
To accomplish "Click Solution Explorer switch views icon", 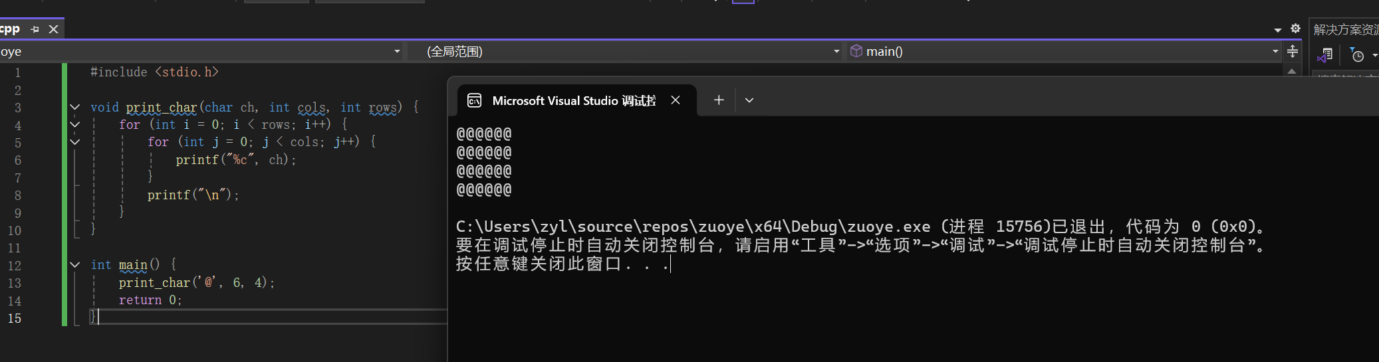I will 1325,55.
